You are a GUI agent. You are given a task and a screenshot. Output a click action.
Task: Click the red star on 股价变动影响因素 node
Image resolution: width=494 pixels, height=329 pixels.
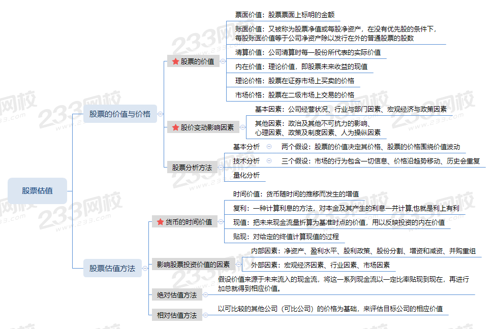click(175, 127)
